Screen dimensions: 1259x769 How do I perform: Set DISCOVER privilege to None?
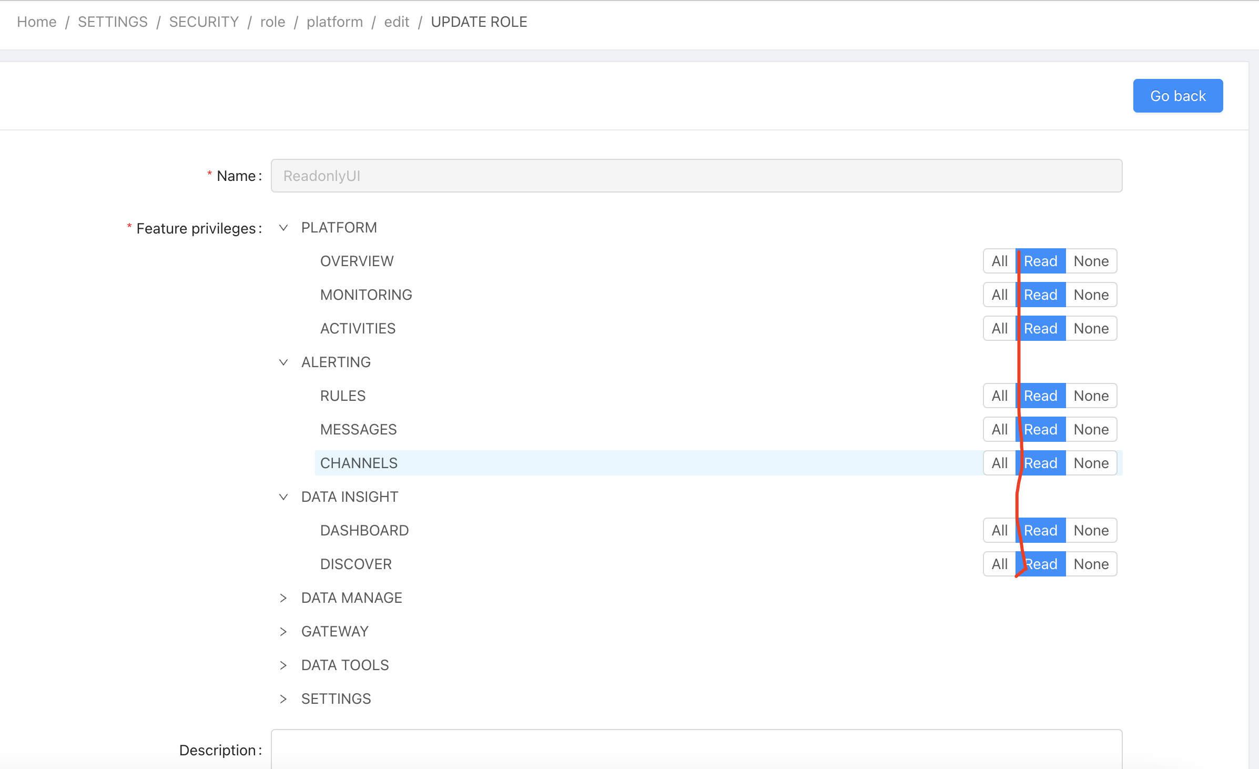(x=1091, y=563)
